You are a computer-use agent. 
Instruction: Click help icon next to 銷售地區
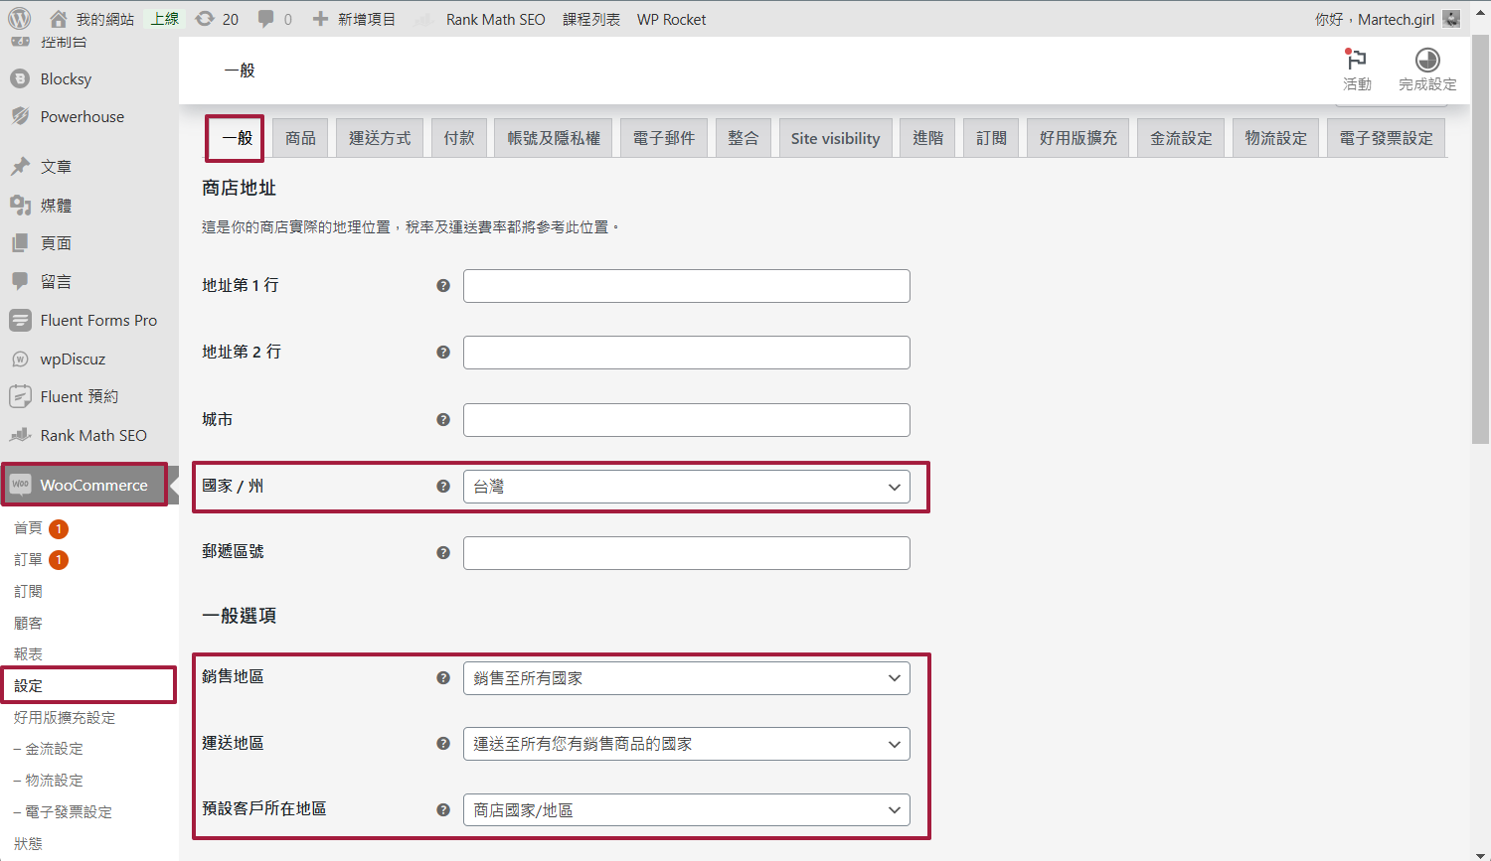point(443,678)
